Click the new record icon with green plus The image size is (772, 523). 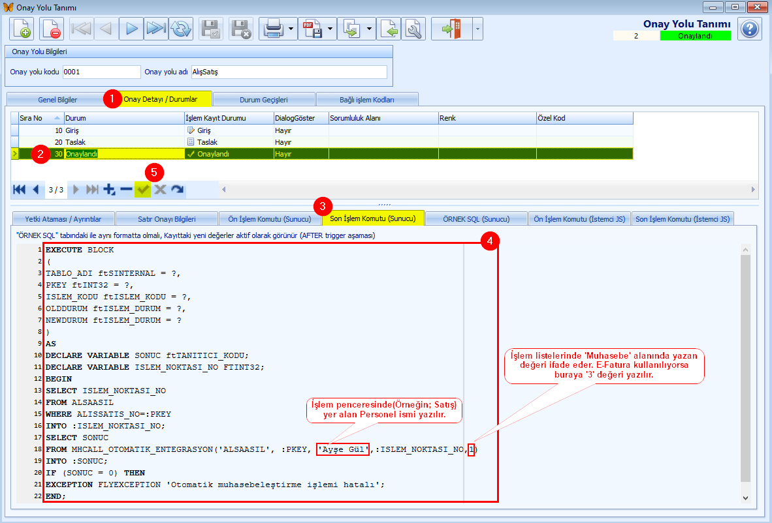pyautogui.click(x=21, y=29)
